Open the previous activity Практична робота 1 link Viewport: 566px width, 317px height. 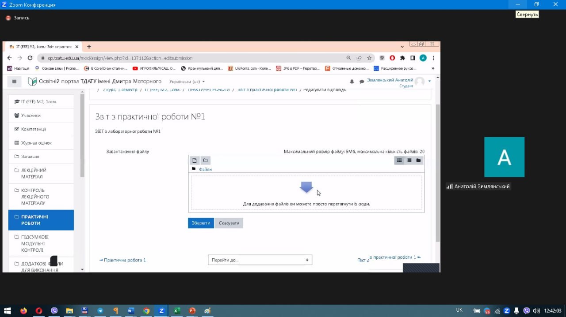point(122,260)
